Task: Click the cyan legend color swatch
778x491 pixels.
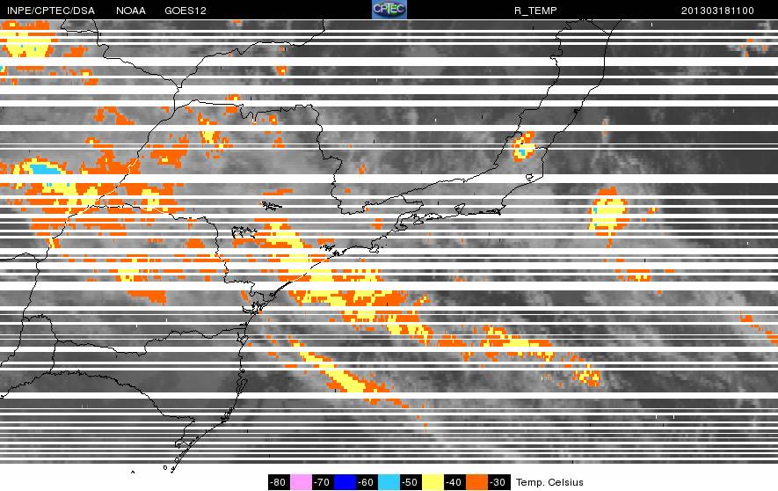Action: tap(389, 482)
